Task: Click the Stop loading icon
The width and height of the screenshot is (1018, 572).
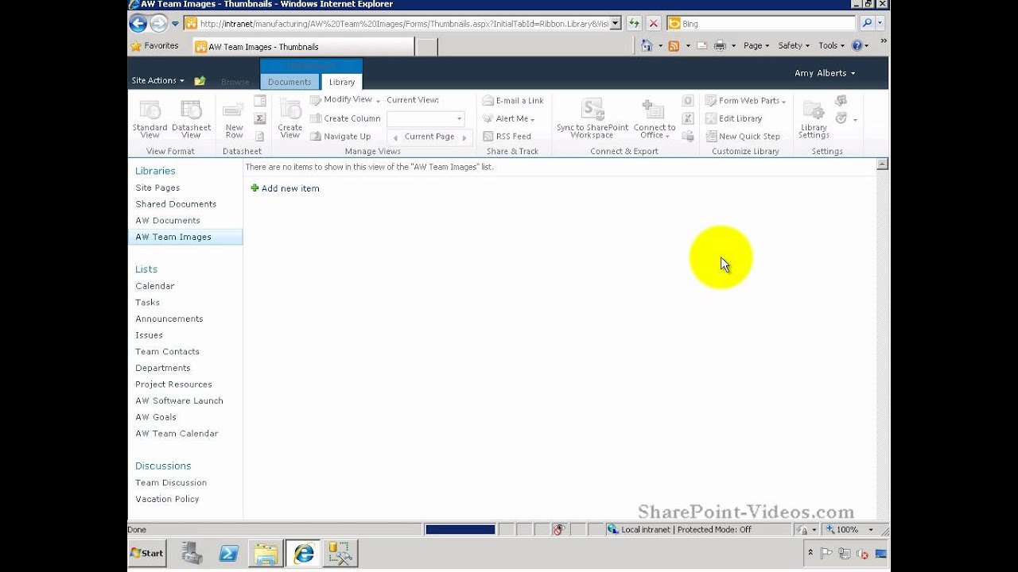Action: tap(653, 23)
